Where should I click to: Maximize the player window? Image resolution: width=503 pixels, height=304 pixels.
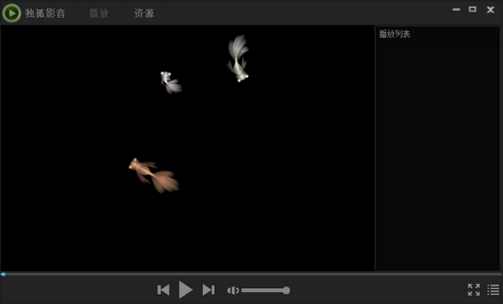(x=473, y=9)
